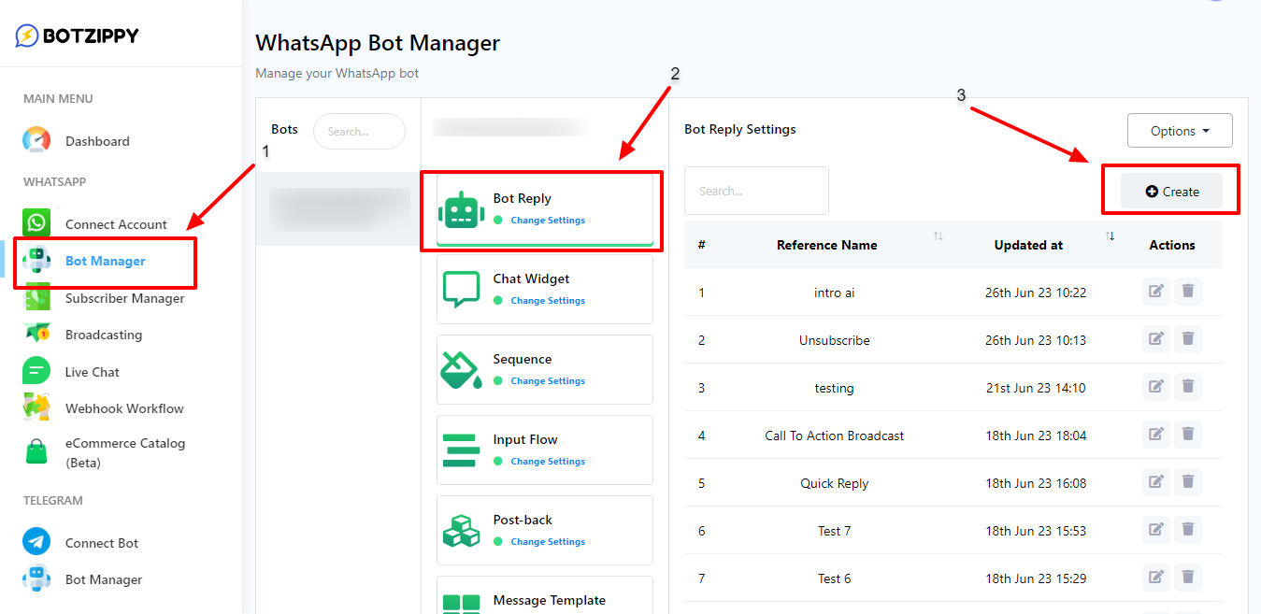Delete the 'Test 6' bot reply
Image resolution: width=1261 pixels, height=614 pixels.
(x=1188, y=578)
